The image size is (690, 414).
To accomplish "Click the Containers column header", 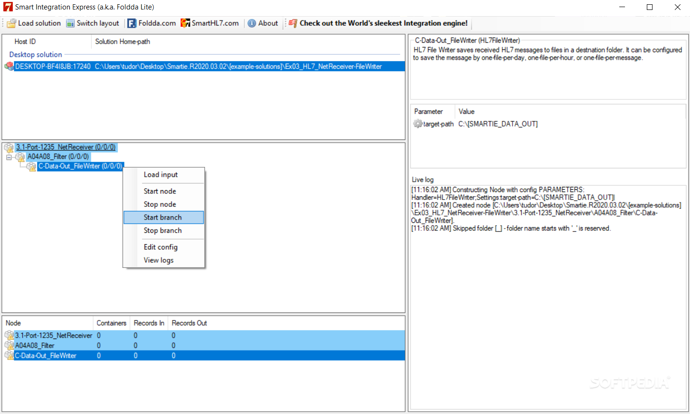I will (x=112, y=323).
